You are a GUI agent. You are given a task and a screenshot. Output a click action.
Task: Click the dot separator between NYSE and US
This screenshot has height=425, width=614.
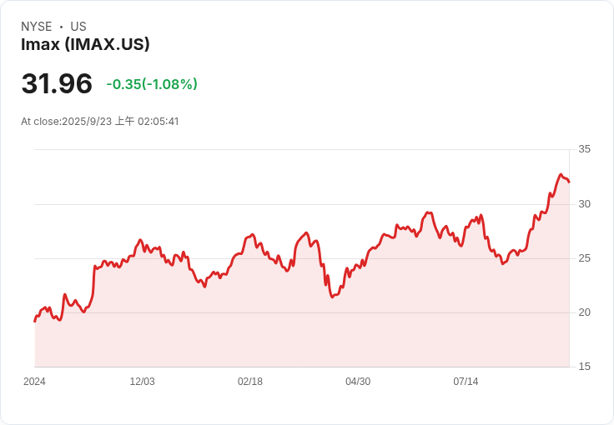tap(61, 27)
